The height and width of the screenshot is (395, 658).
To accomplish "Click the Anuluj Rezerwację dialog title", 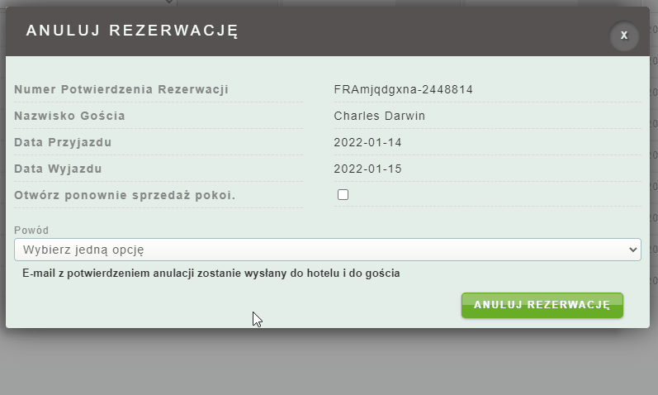I will pyautogui.click(x=132, y=31).
